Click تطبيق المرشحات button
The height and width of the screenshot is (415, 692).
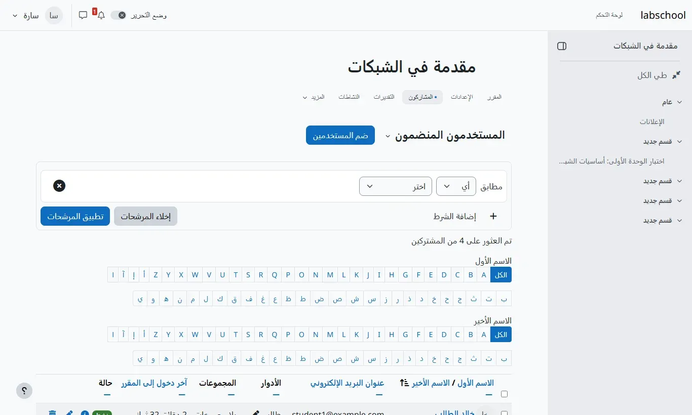point(75,216)
